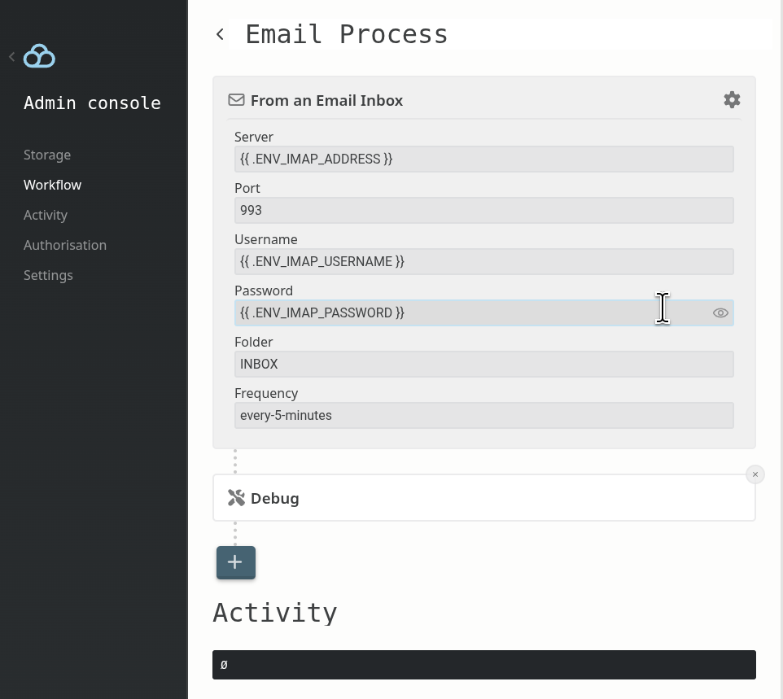Click the Debug tools icon
Image resolution: width=783 pixels, height=699 pixels.
tap(236, 498)
